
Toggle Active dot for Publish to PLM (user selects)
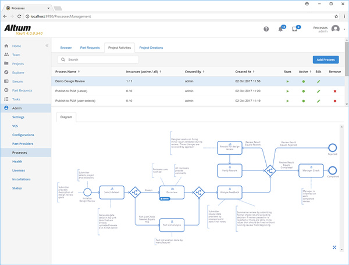[x=303, y=101]
